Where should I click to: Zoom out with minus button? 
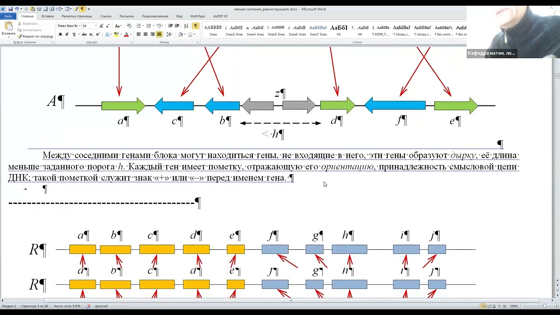[522, 306]
